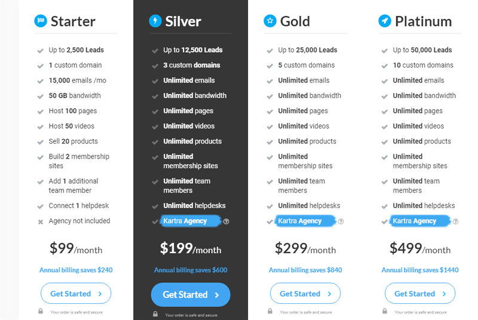
Task: Click the Starter plan flag icon
Action: tap(41, 21)
